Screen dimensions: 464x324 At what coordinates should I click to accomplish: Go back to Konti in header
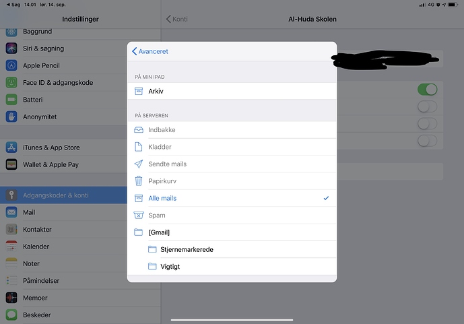click(x=176, y=20)
